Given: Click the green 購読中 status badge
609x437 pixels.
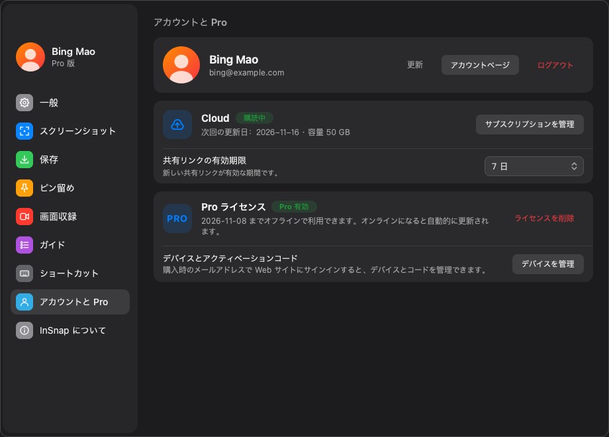Looking at the screenshot, I should click(x=254, y=118).
